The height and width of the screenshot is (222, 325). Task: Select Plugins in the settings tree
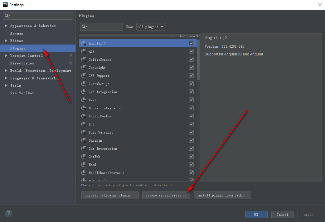(x=38, y=48)
